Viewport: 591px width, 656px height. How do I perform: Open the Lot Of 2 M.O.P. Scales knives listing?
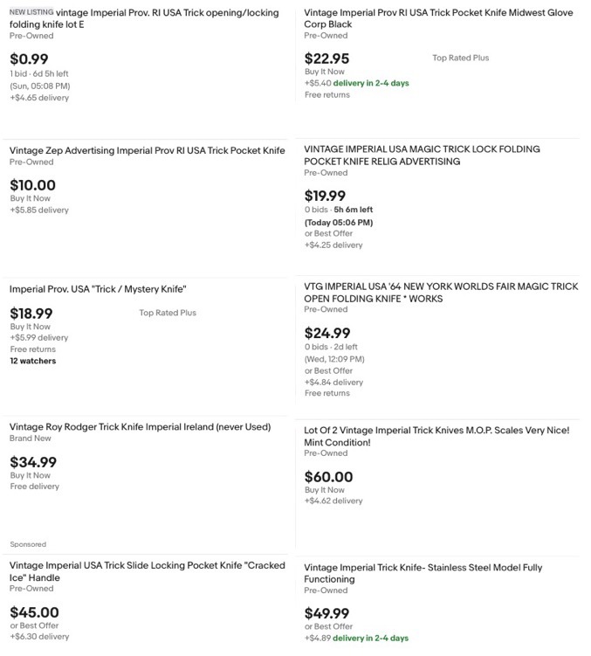tap(436, 437)
